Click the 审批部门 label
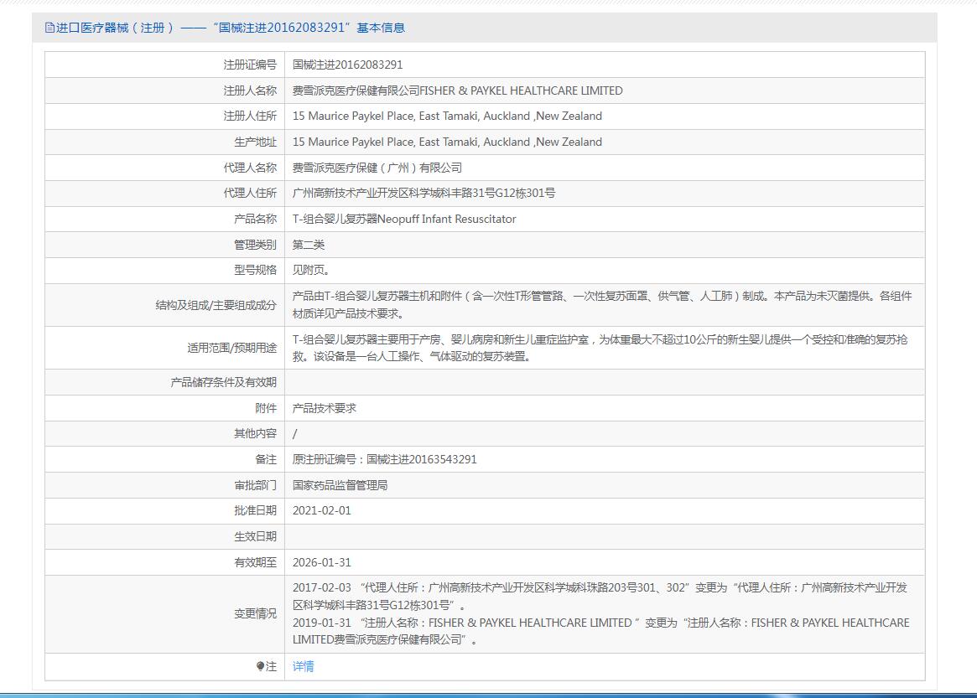This screenshot has width=977, height=698. pos(255,485)
